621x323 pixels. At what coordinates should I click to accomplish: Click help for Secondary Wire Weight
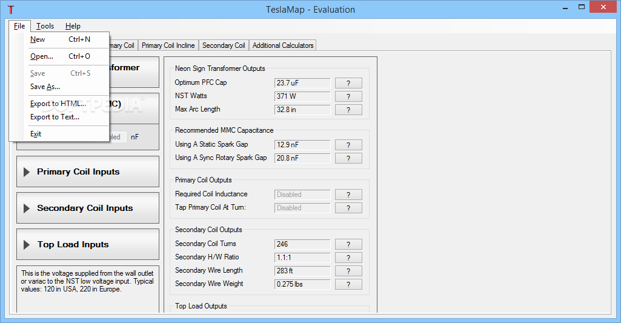pyautogui.click(x=348, y=285)
